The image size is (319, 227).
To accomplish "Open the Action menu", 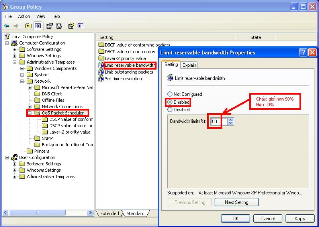I will tap(24, 16).
